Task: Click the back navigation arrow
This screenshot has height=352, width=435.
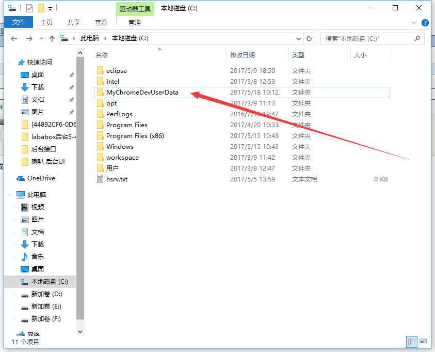Action: click(x=14, y=39)
